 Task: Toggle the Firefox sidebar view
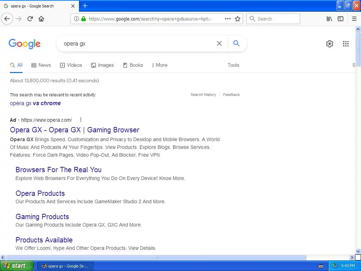tap(341, 19)
